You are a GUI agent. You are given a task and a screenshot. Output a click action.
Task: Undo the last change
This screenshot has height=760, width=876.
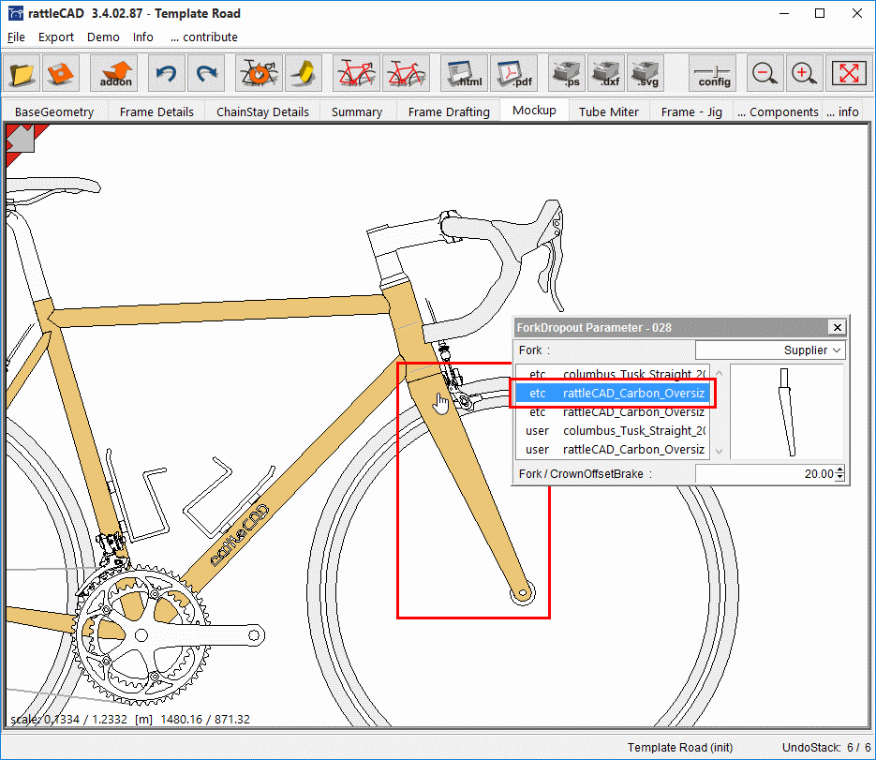point(167,73)
